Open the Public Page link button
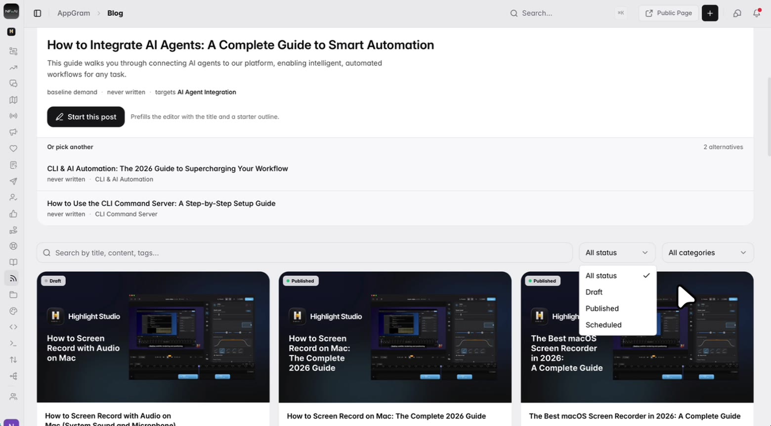 [x=668, y=13]
